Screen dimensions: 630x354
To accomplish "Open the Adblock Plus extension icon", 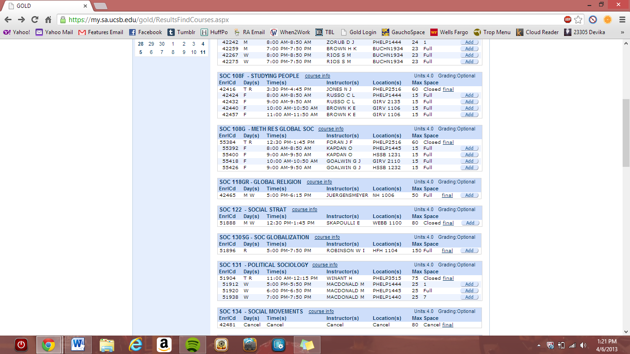I will (x=568, y=20).
